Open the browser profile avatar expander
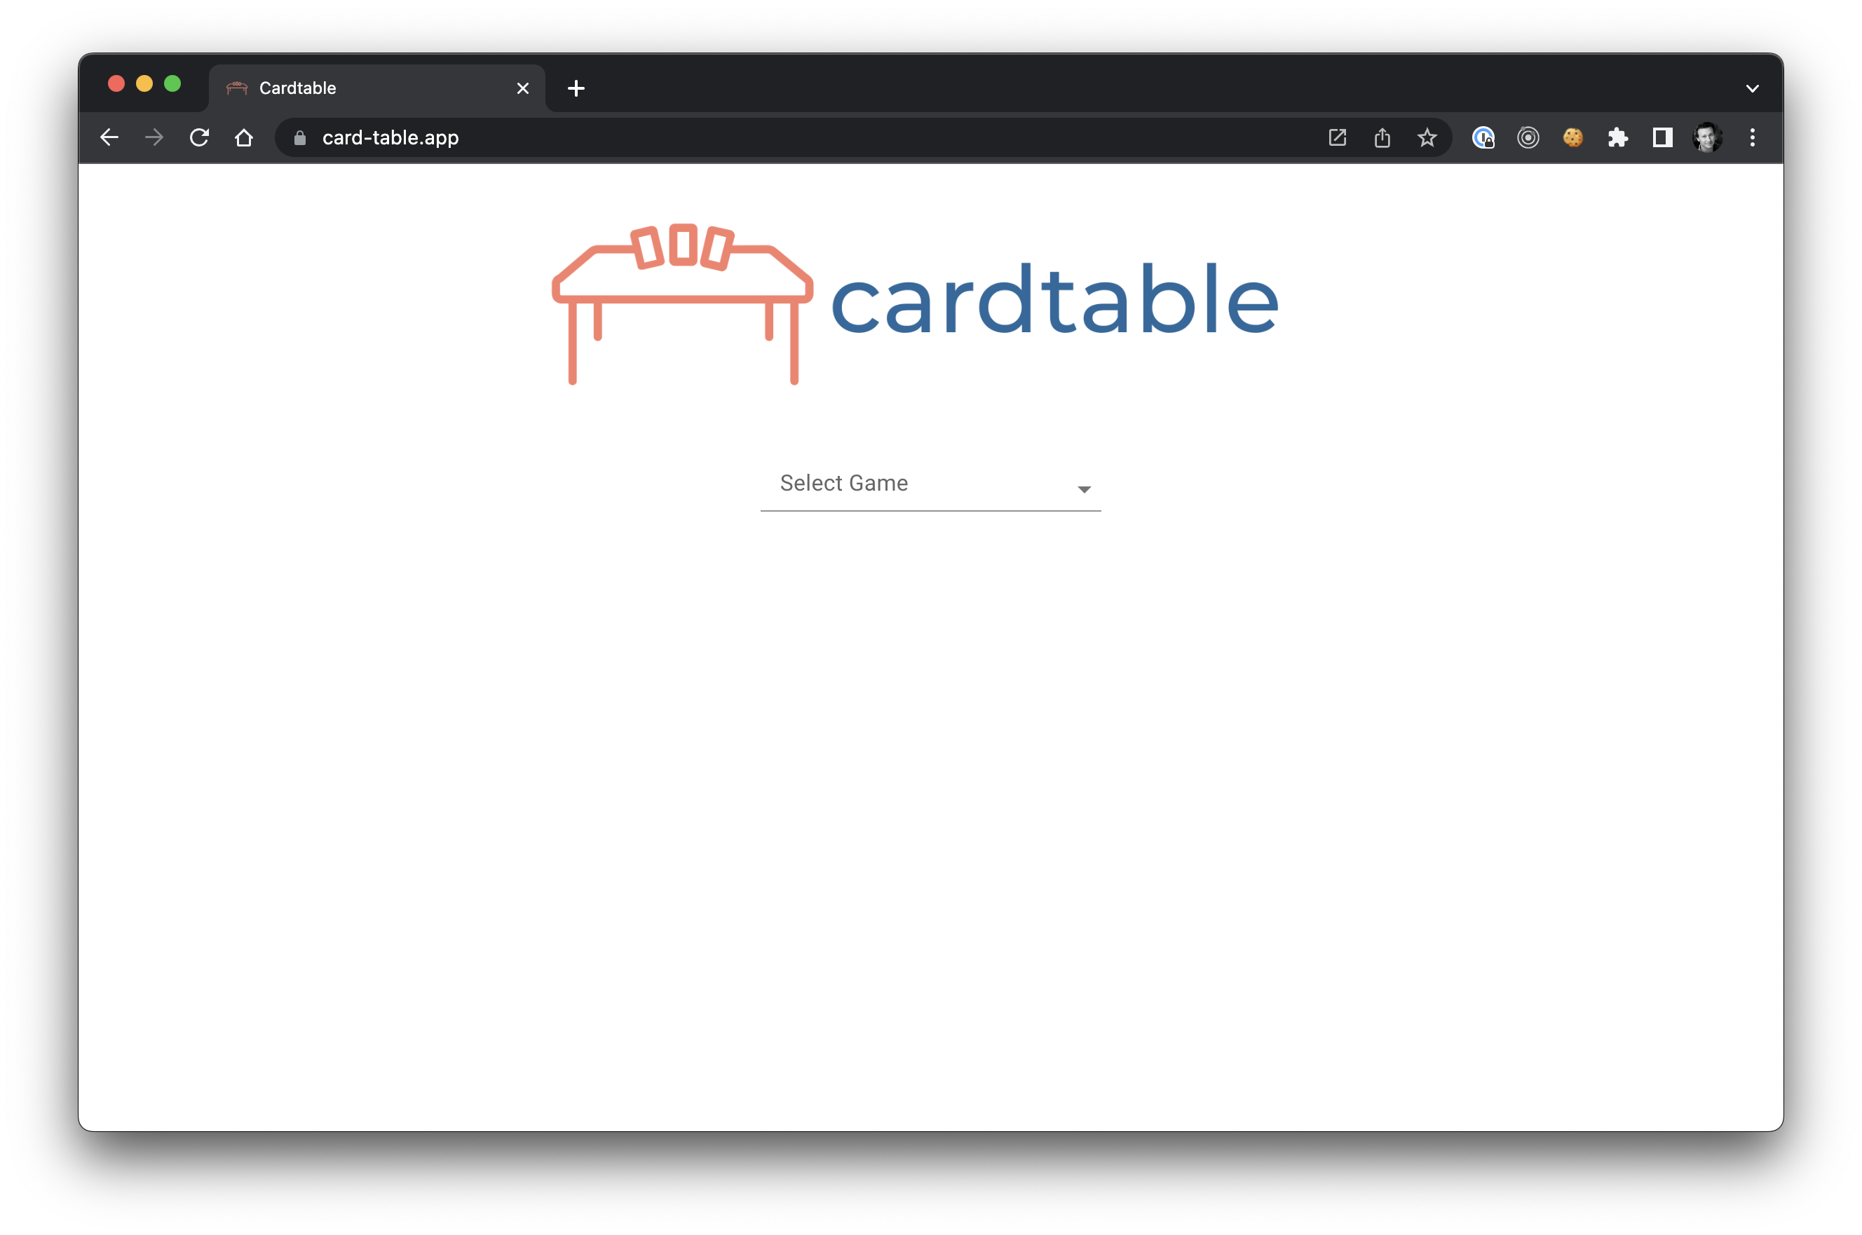 tap(1705, 137)
